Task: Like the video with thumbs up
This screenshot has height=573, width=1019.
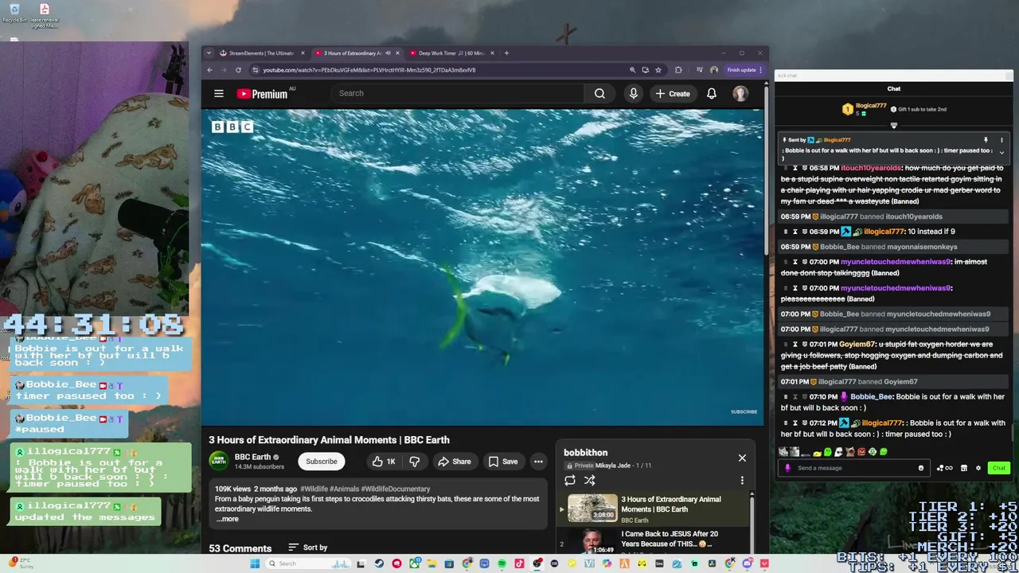Action: pos(384,462)
